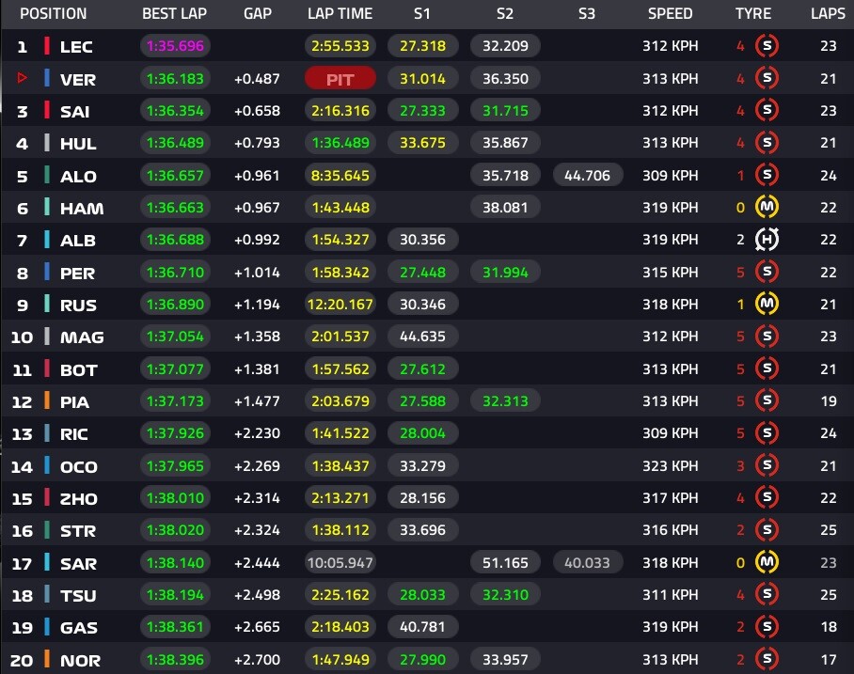Select the BEST LAP column header

[174, 13]
